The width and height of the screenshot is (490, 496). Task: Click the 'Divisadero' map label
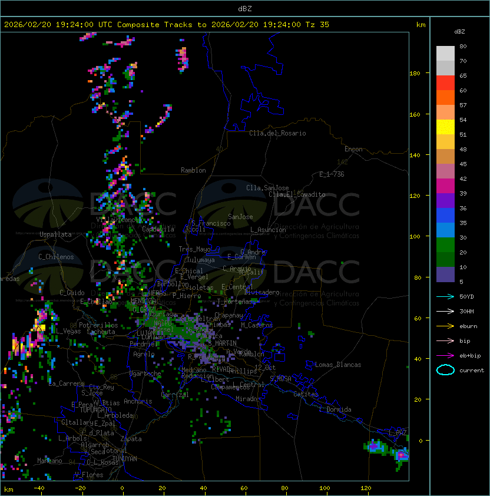click(x=262, y=292)
